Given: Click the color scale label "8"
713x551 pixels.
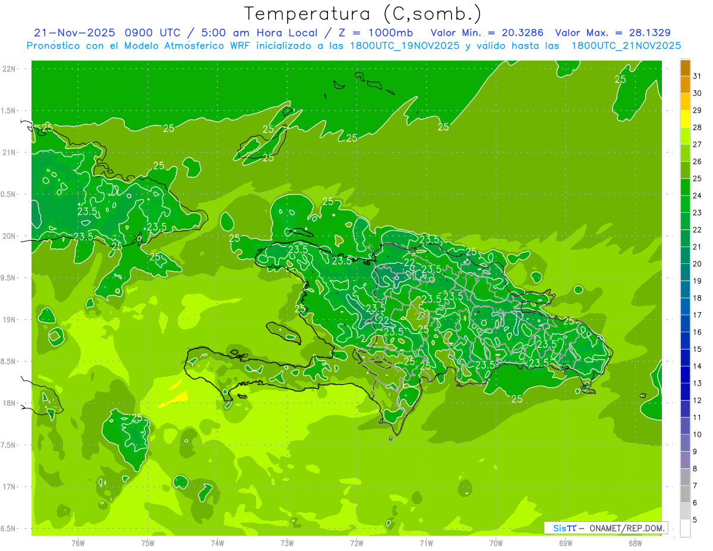Looking at the screenshot, I should point(695,469).
